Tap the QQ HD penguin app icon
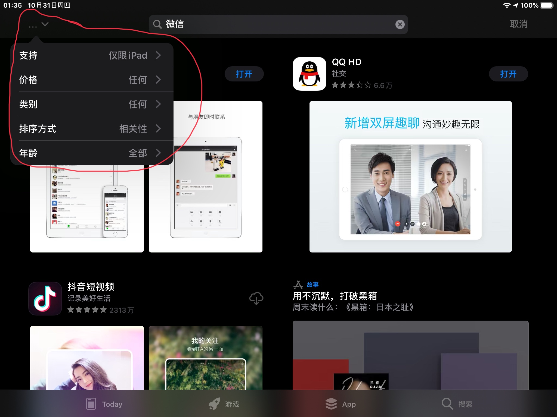Screen dimensions: 557x417 click(309, 74)
